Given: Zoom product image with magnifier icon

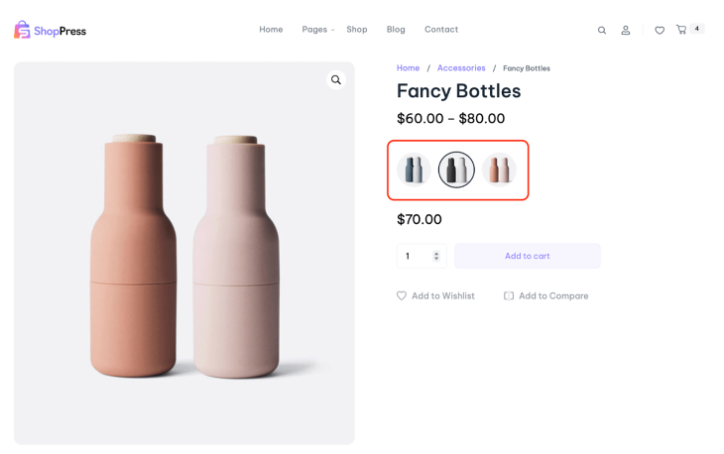Looking at the screenshot, I should 336,80.
